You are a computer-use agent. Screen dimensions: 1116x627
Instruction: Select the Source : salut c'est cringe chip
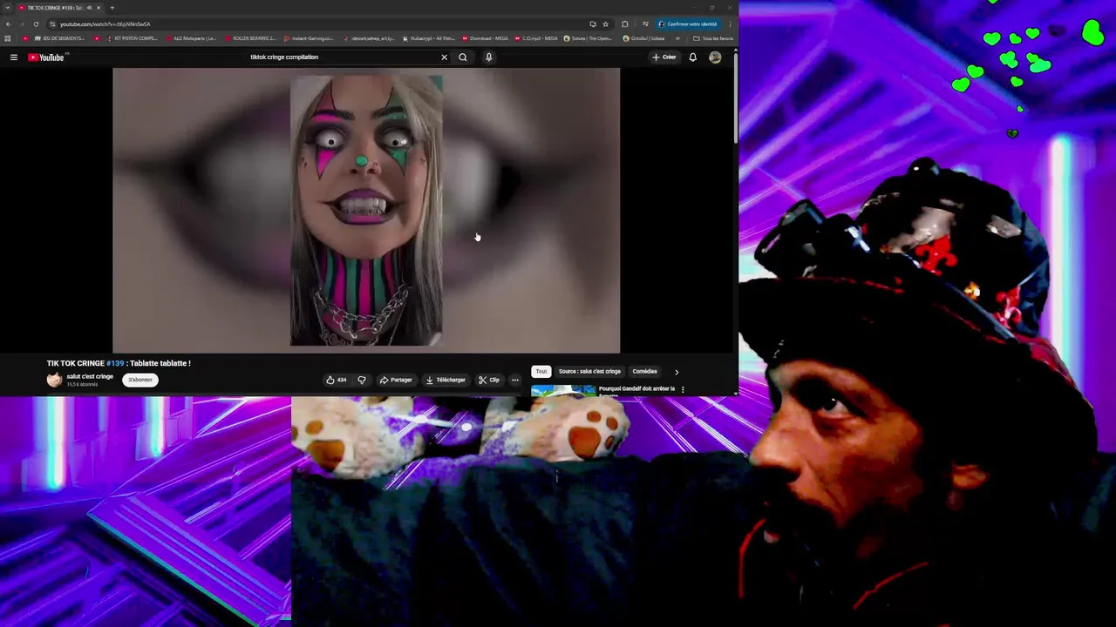coord(589,371)
